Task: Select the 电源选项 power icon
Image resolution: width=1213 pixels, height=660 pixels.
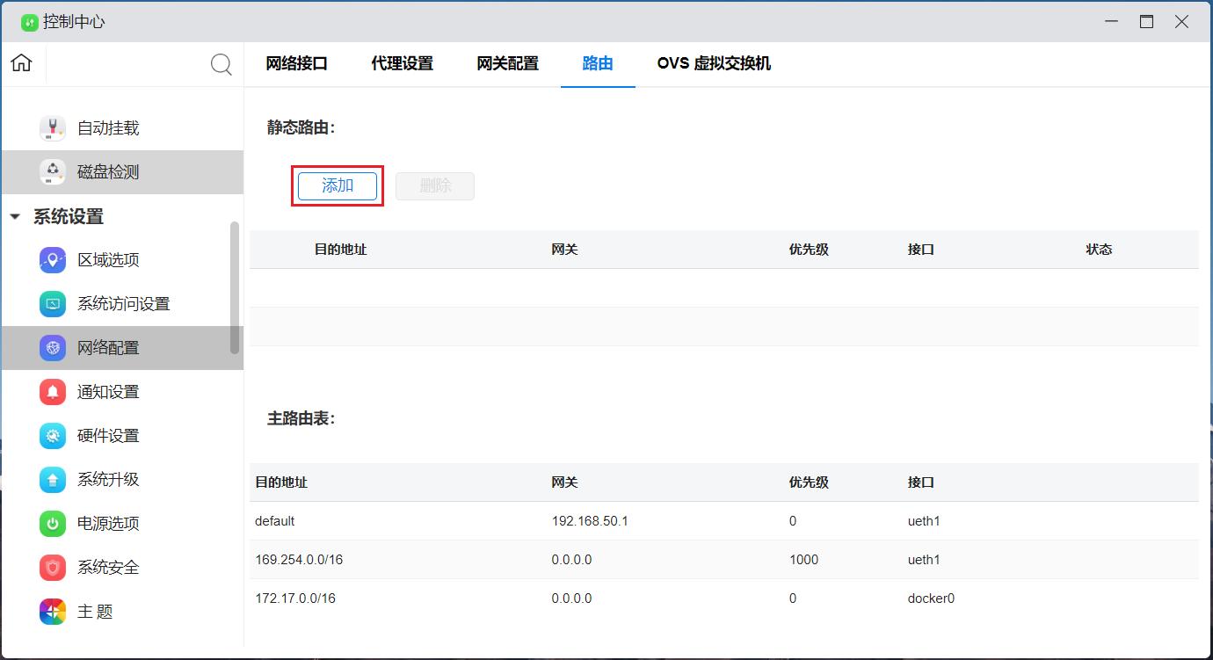Action: pos(53,524)
